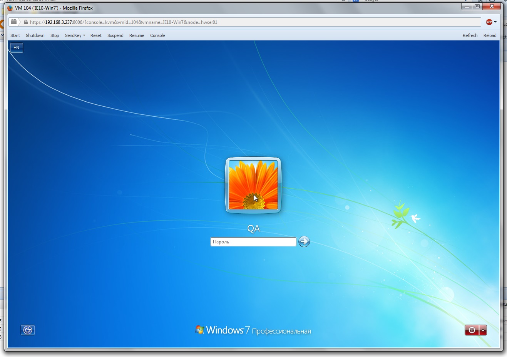The width and height of the screenshot is (507, 357).
Task: Click the blue arrow login submit button
Action: tap(304, 241)
